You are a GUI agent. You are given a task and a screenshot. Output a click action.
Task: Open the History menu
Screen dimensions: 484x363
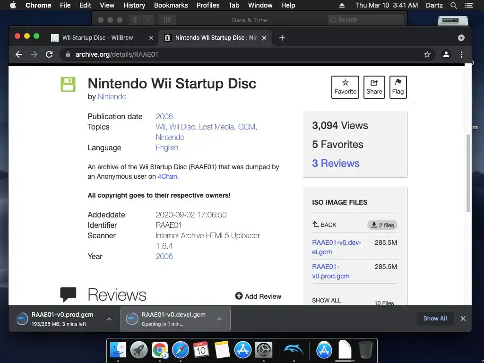(x=134, y=5)
